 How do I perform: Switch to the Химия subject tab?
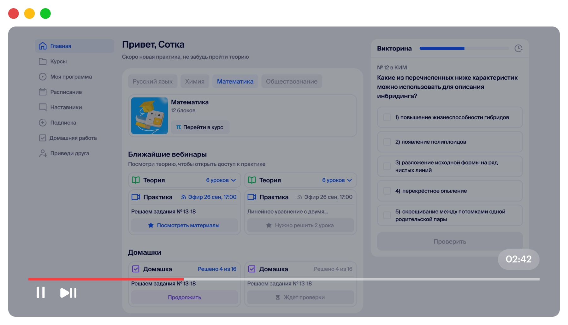(194, 81)
